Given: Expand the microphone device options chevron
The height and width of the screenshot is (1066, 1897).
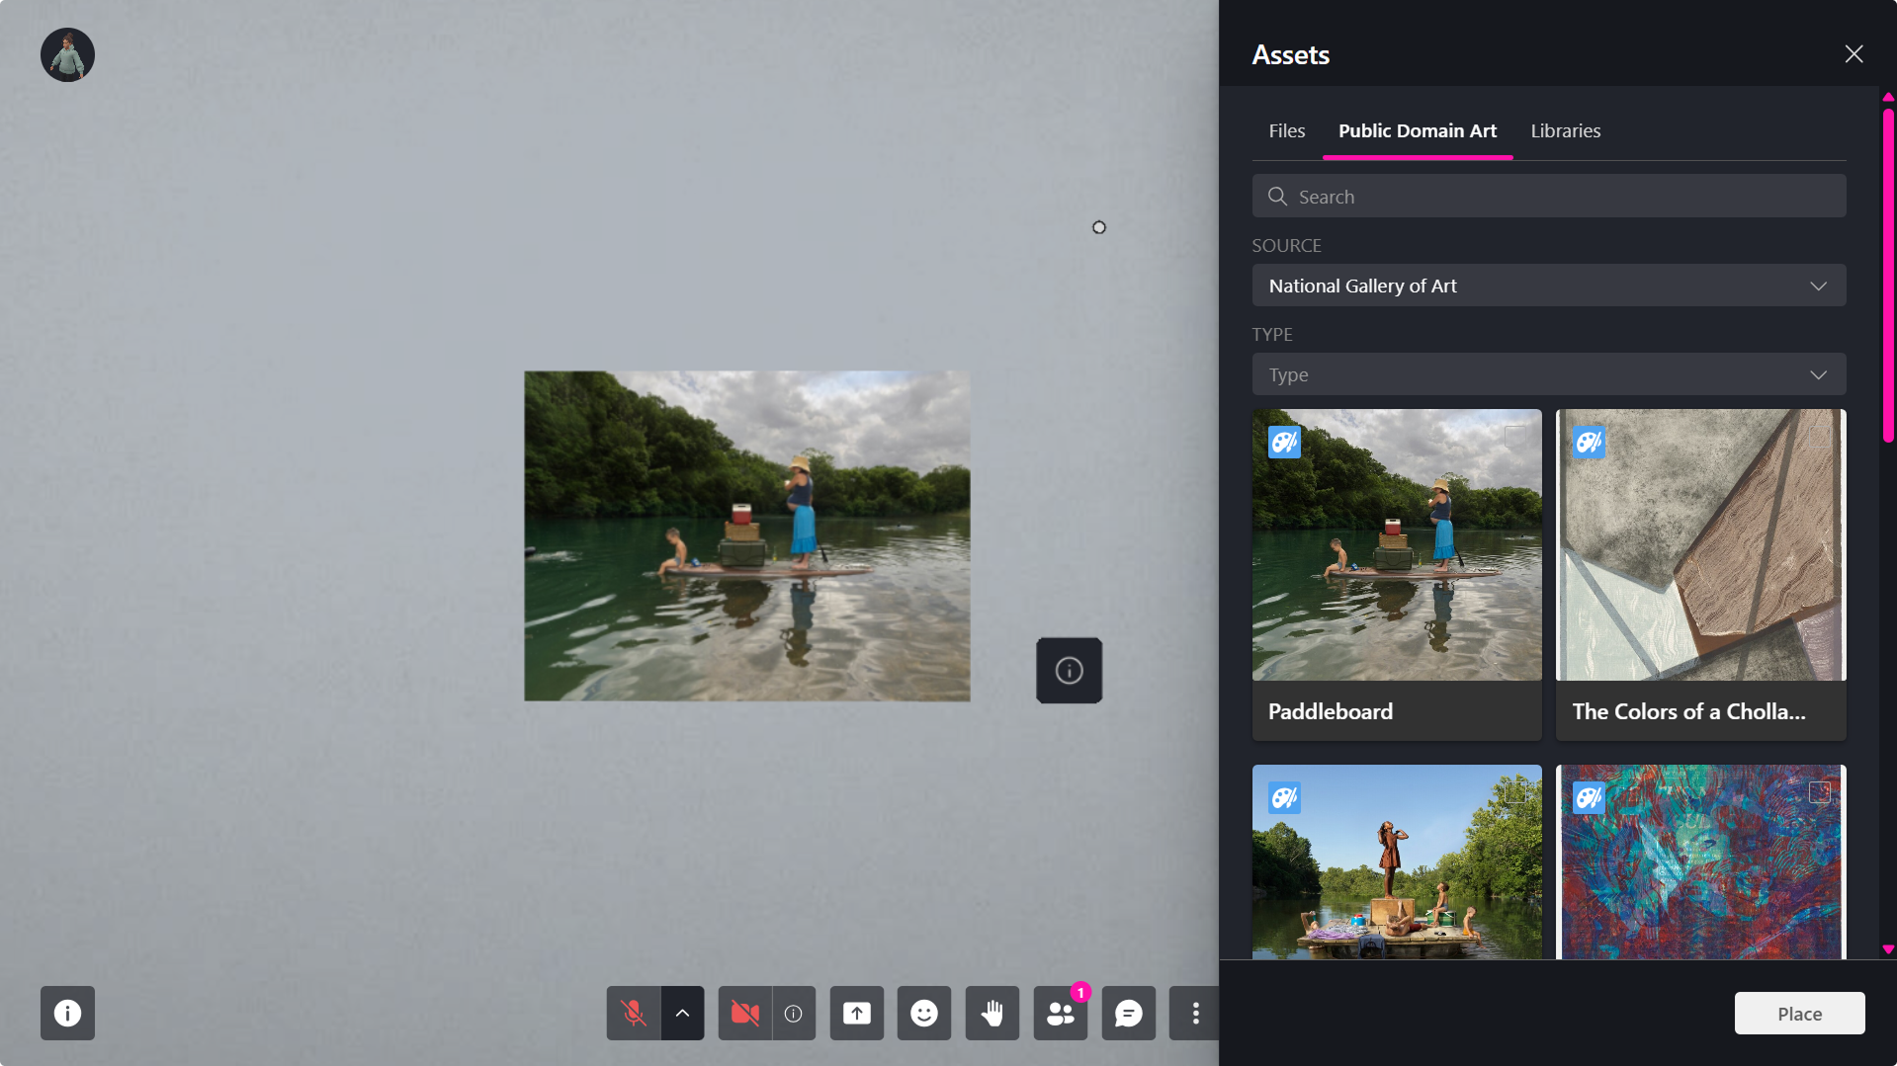Looking at the screenshot, I should pos(681,1013).
